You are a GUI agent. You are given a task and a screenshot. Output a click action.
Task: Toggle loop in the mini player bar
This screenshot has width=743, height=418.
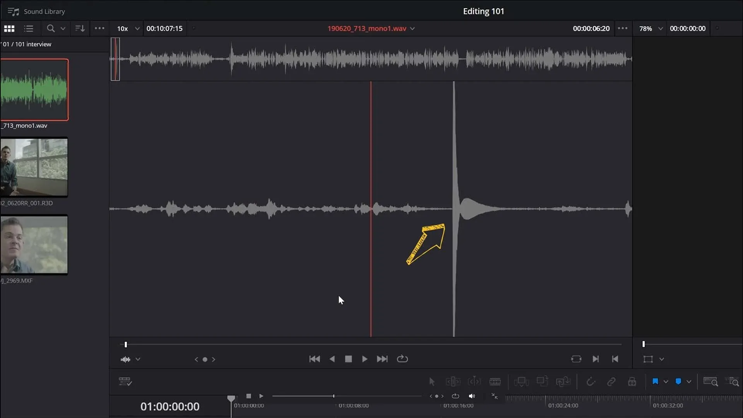(455, 396)
